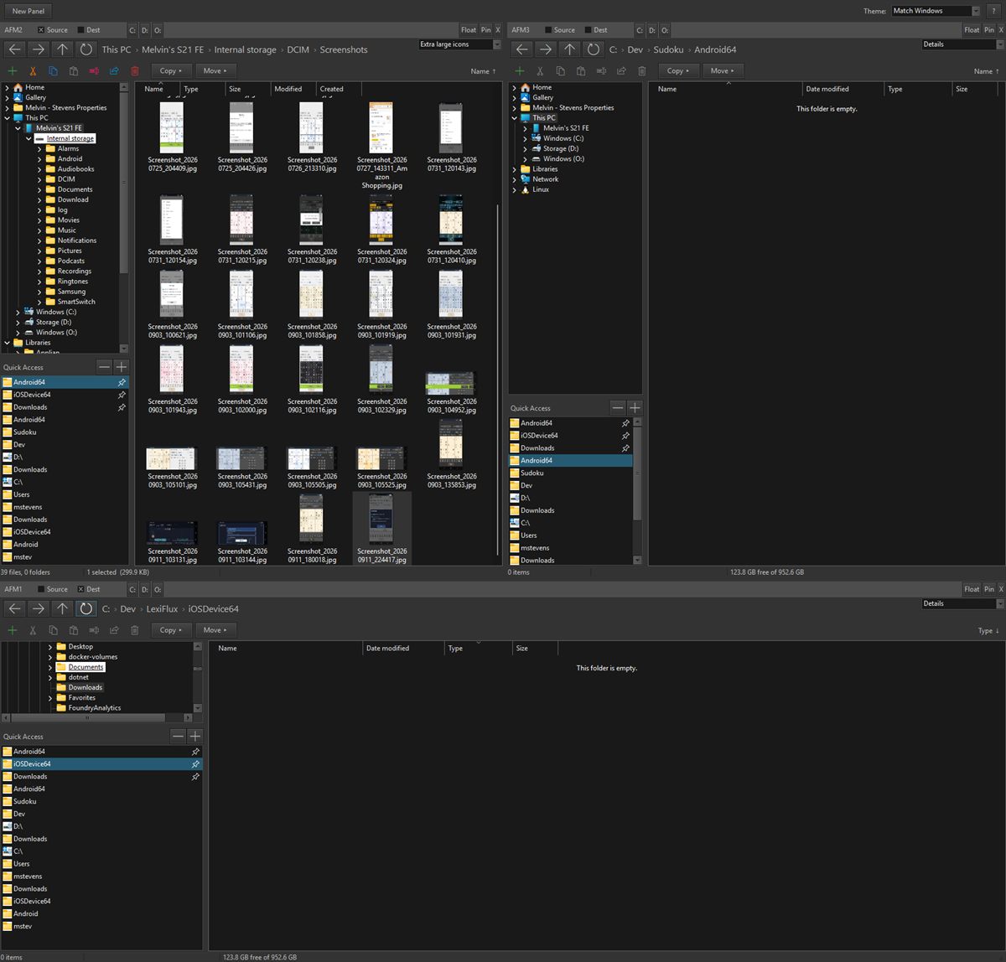1006x962 pixels.
Task: Open the Copy dropdown in the AFM2 toolbar
Action: (171, 71)
